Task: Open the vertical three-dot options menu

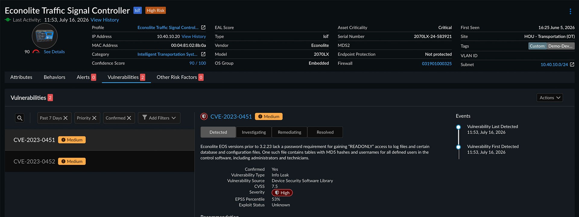Action: coord(570,11)
